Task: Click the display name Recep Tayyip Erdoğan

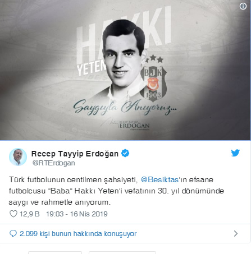Action: coord(75,154)
